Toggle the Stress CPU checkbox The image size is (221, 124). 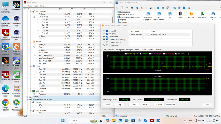pos(107,31)
